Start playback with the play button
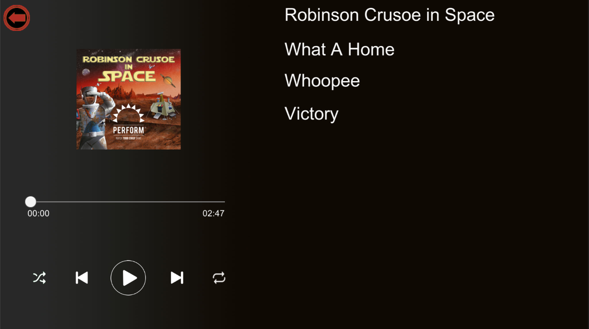This screenshot has width=589, height=329. (x=128, y=278)
